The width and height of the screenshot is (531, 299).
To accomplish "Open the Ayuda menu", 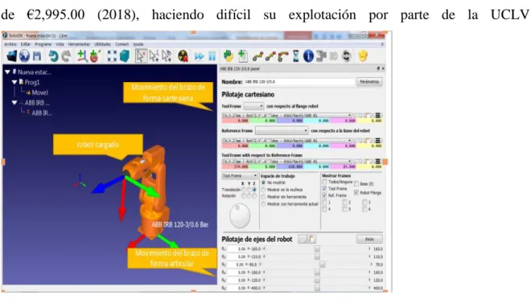I will tap(138, 44).
